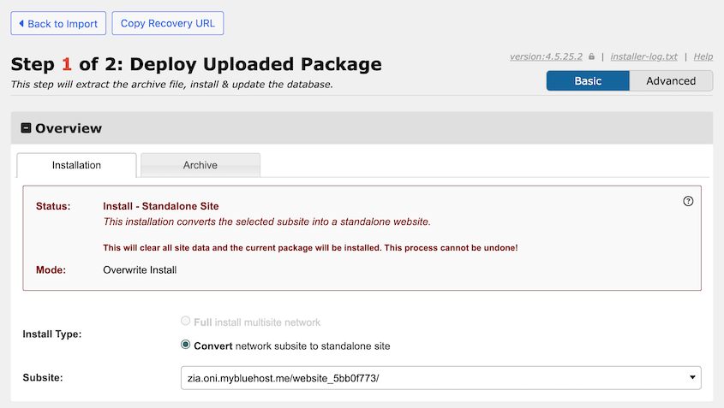The image size is (724, 408).
Task: Select the Full install multisite network radio
Action: tap(185, 322)
